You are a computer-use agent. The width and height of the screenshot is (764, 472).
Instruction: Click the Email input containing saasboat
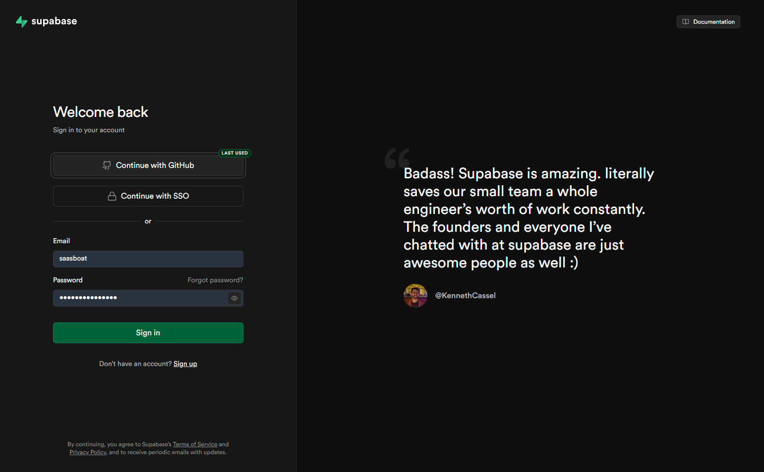coord(148,259)
